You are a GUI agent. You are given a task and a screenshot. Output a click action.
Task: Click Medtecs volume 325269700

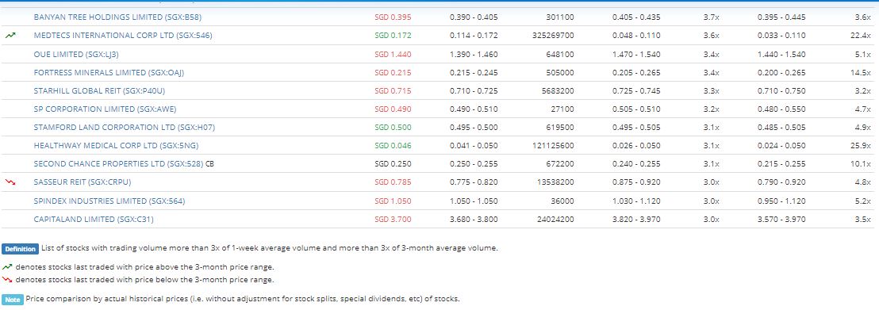click(x=553, y=36)
